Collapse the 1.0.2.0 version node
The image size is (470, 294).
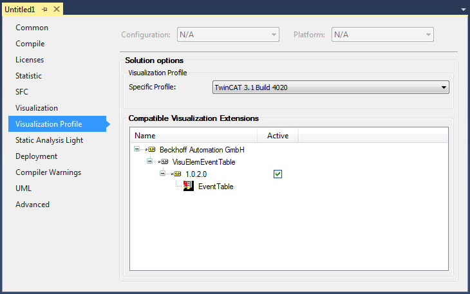tap(162, 174)
